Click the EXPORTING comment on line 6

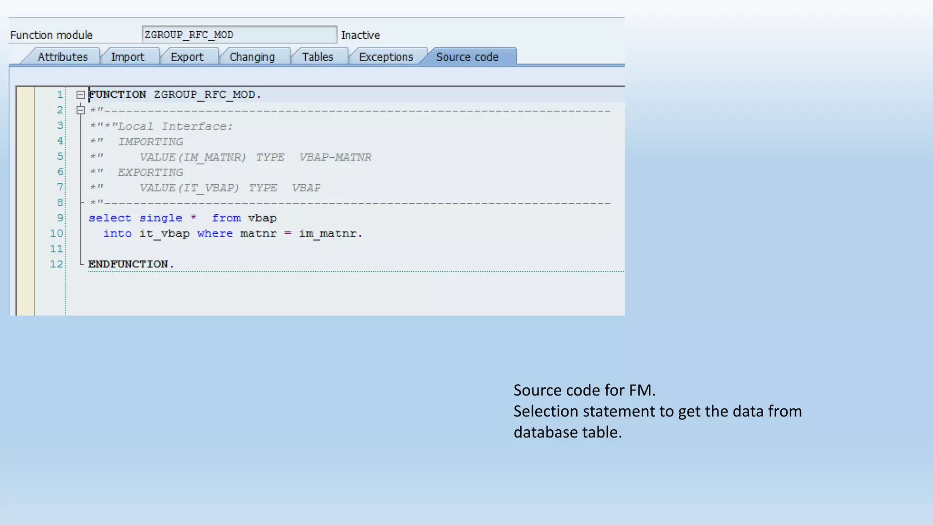tap(137, 172)
